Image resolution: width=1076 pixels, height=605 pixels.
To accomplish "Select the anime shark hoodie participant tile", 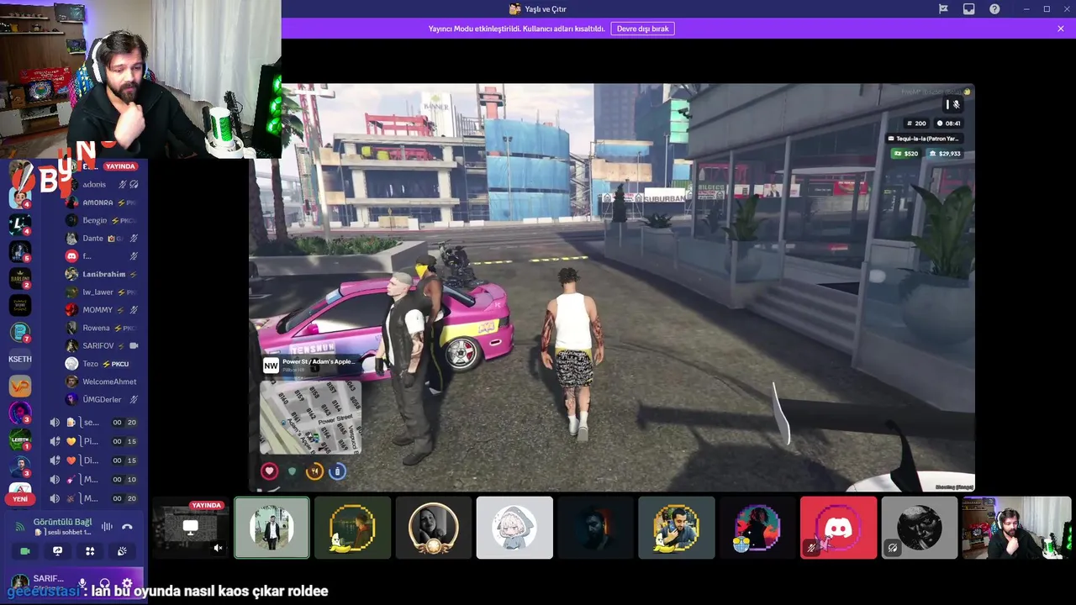I will 514,528.
